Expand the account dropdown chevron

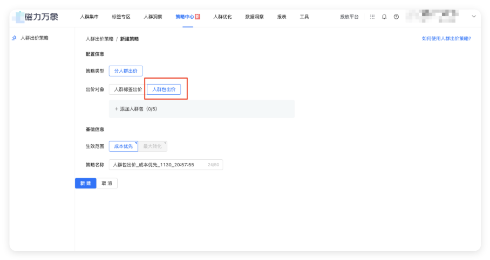click(474, 17)
